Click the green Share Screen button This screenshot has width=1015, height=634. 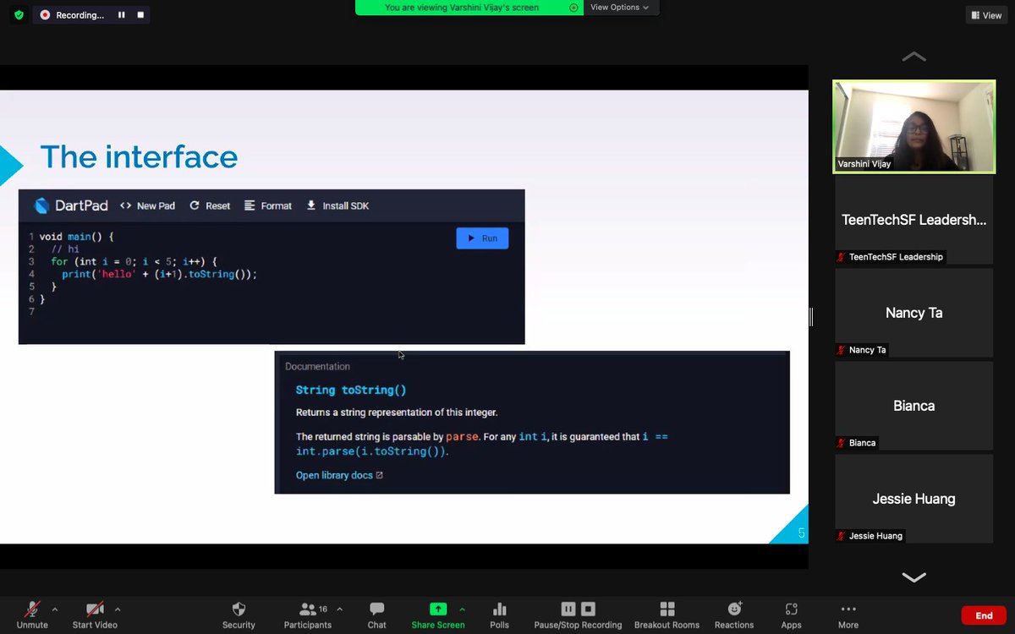(x=438, y=615)
